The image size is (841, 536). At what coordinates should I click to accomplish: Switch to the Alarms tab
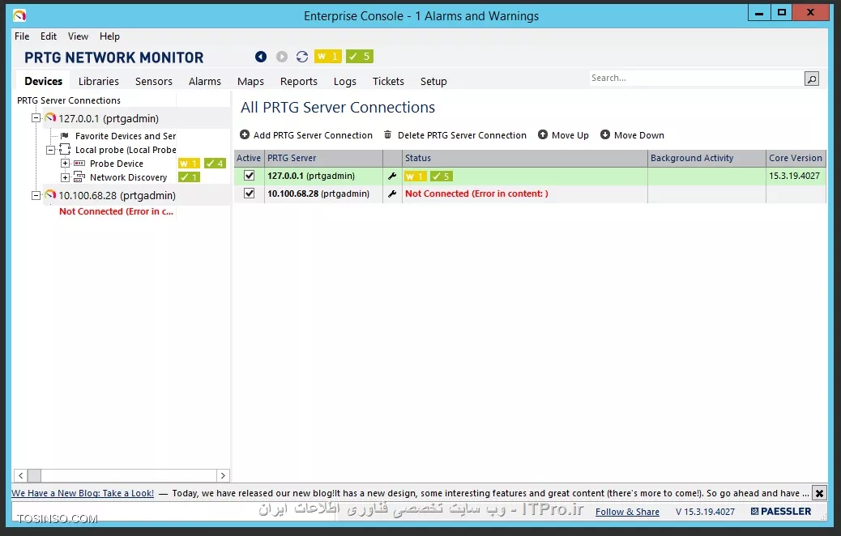pyautogui.click(x=204, y=82)
